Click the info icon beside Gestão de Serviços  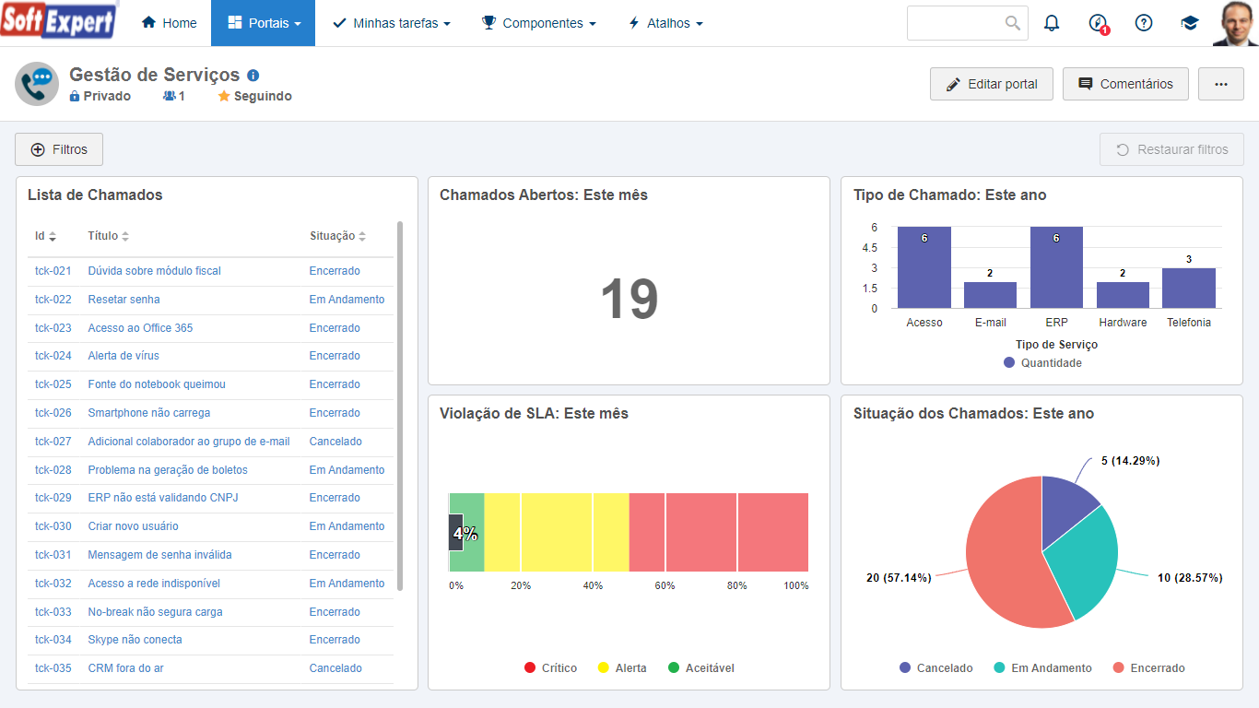253,76
